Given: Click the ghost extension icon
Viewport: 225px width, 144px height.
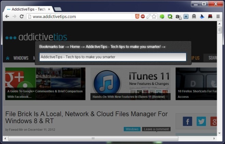Looking at the screenshot, I should click(x=194, y=16).
